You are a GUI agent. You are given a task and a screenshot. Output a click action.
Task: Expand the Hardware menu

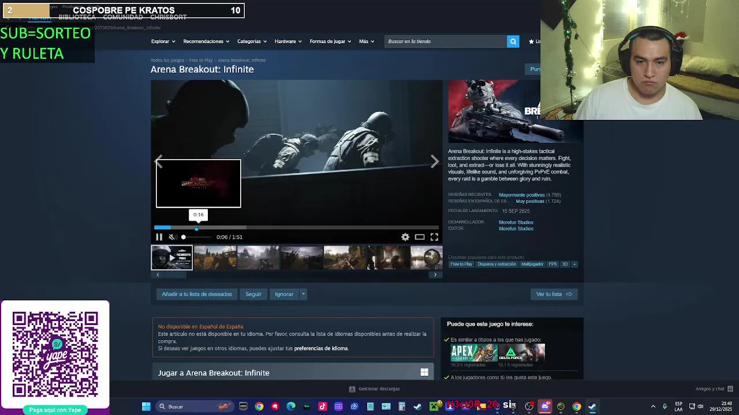click(x=288, y=41)
